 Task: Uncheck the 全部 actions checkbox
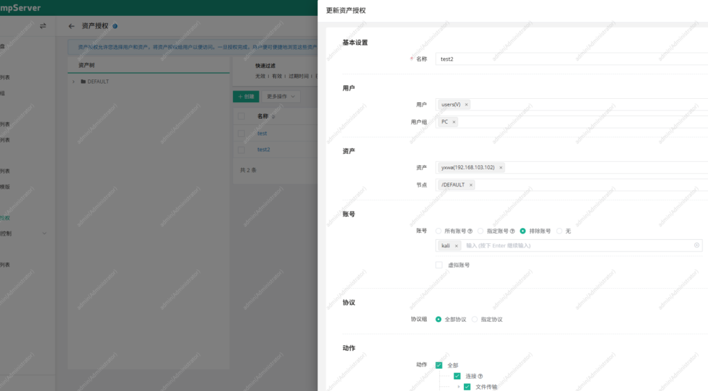[x=439, y=365]
